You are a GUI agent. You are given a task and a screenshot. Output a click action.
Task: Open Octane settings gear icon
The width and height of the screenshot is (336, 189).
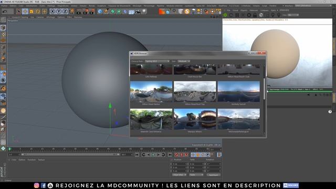coord(249,15)
